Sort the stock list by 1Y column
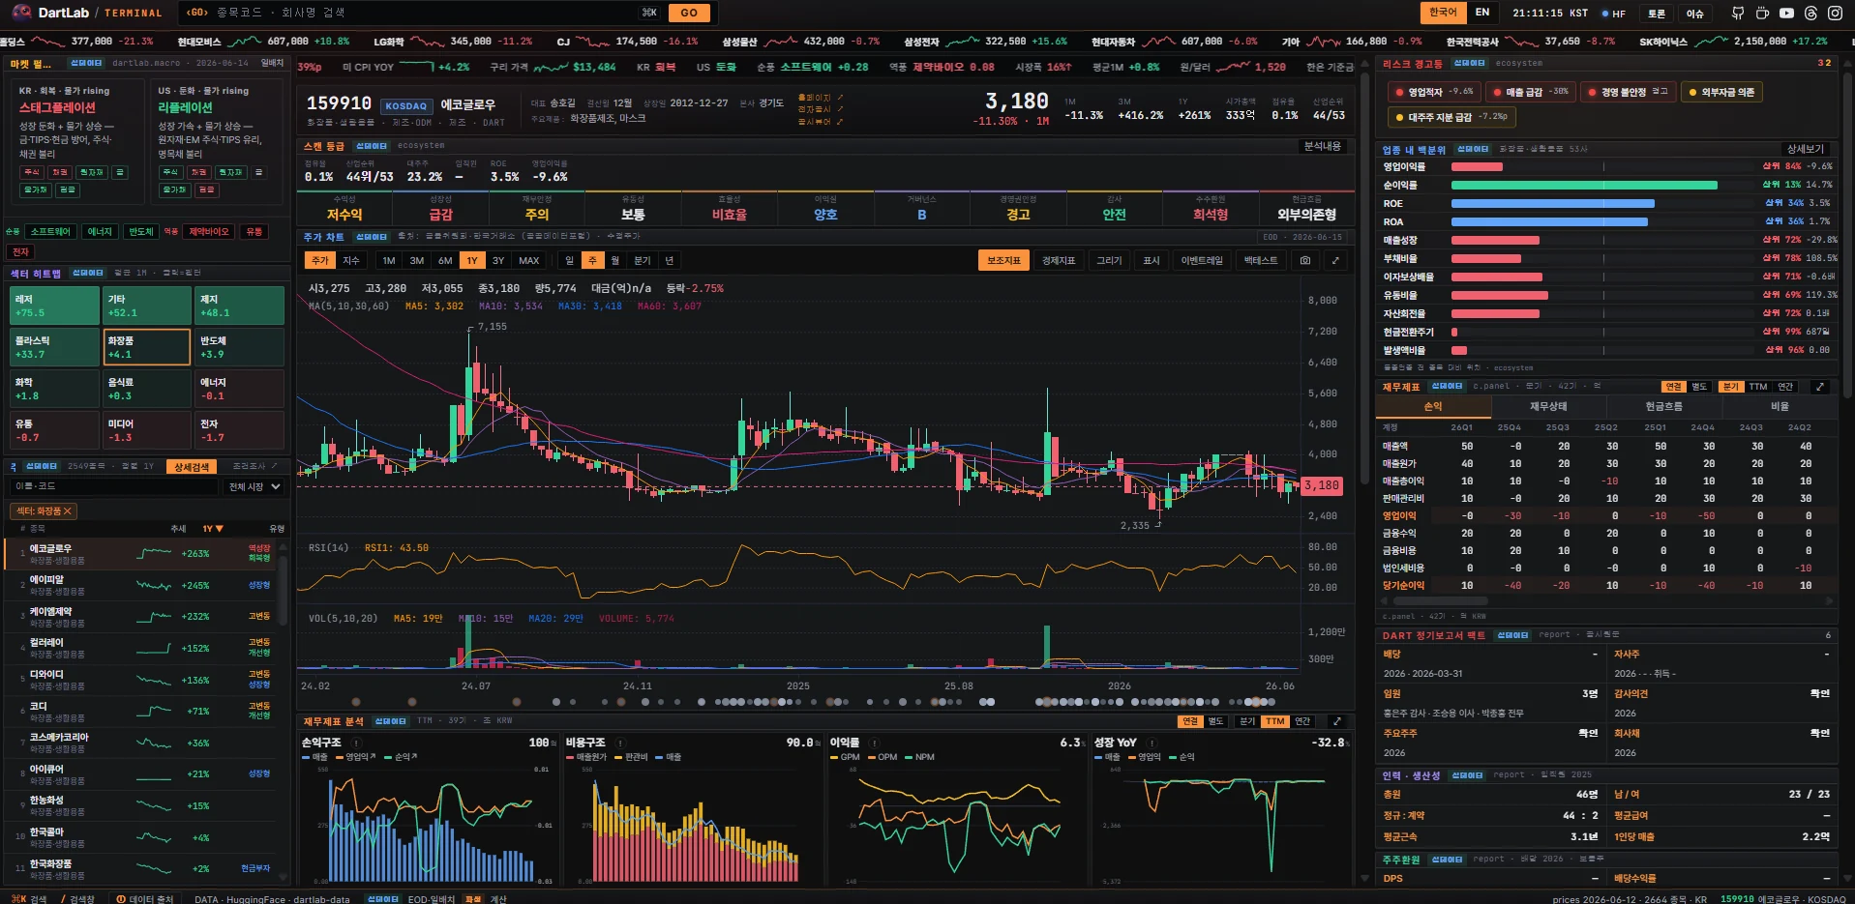1855x904 pixels. point(212,529)
